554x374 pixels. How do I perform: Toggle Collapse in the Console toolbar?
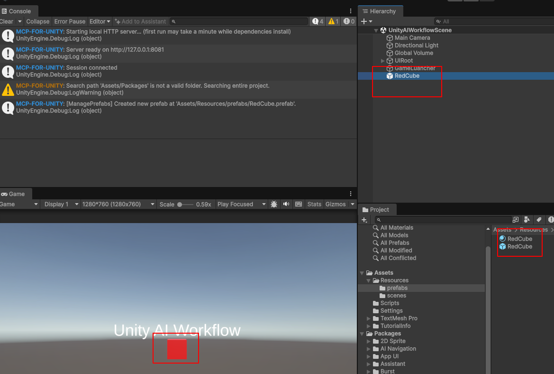[38, 21]
